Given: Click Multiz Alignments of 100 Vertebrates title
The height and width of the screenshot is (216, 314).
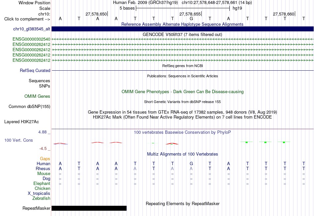Looking at the screenshot, I should (x=182, y=154).
